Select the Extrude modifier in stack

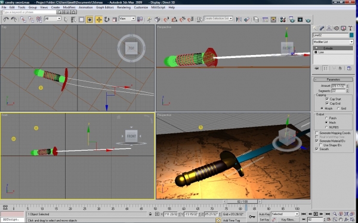click(x=333, y=48)
